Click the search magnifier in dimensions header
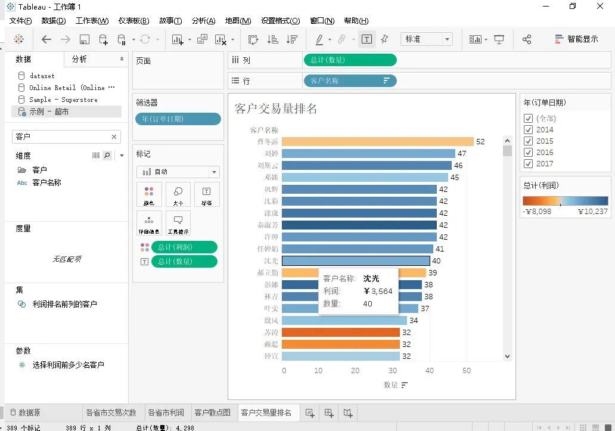Viewport: 615px width, 431px height. (x=107, y=156)
